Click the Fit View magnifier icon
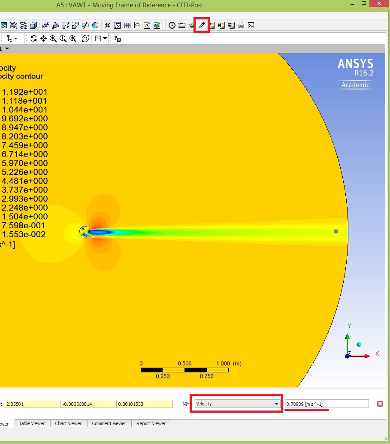 [x=73, y=39]
